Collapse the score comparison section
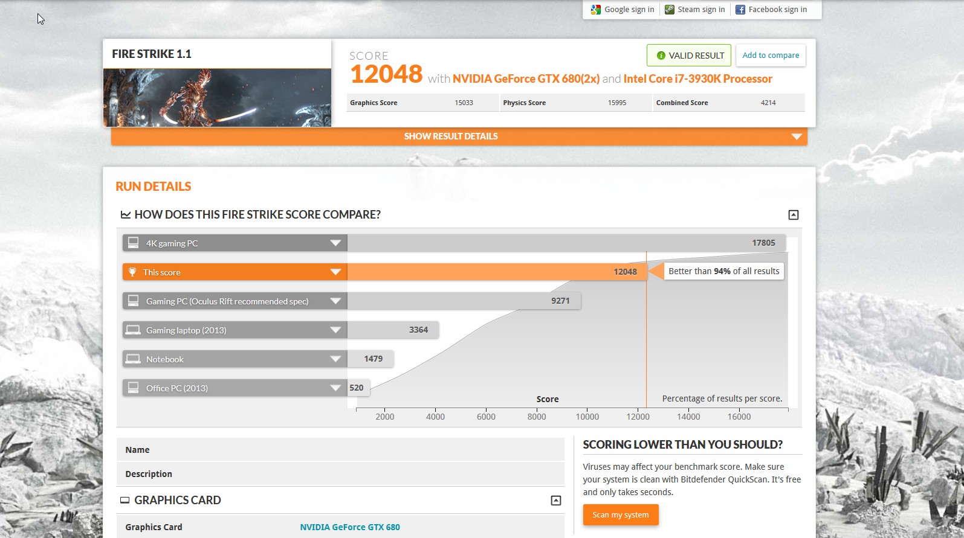Screen dimensions: 964x538 tap(794, 215)
